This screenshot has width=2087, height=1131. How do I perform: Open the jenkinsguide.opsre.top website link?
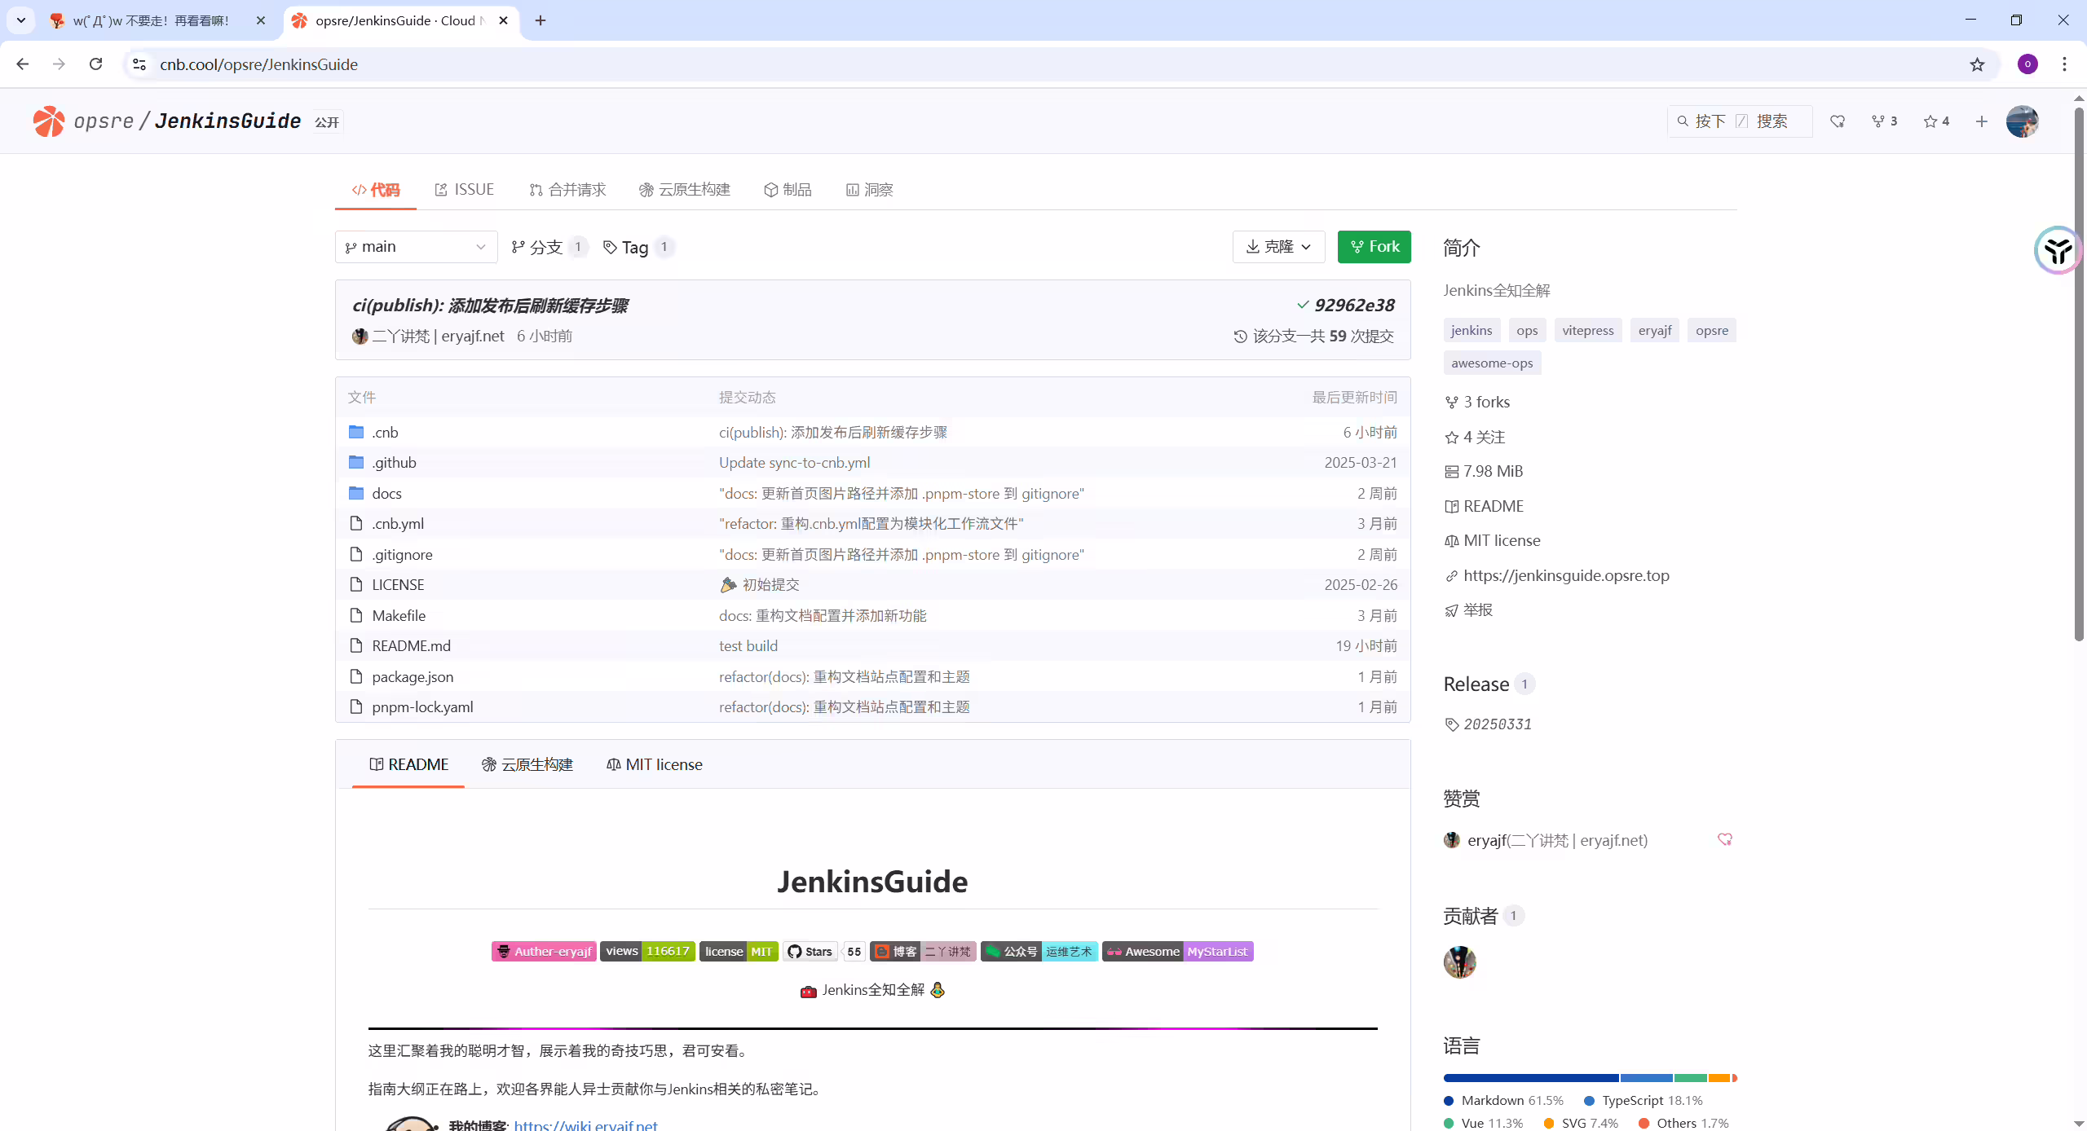[1566, 575]
